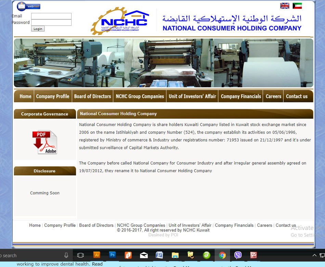Click the Login button

point(38,29)
